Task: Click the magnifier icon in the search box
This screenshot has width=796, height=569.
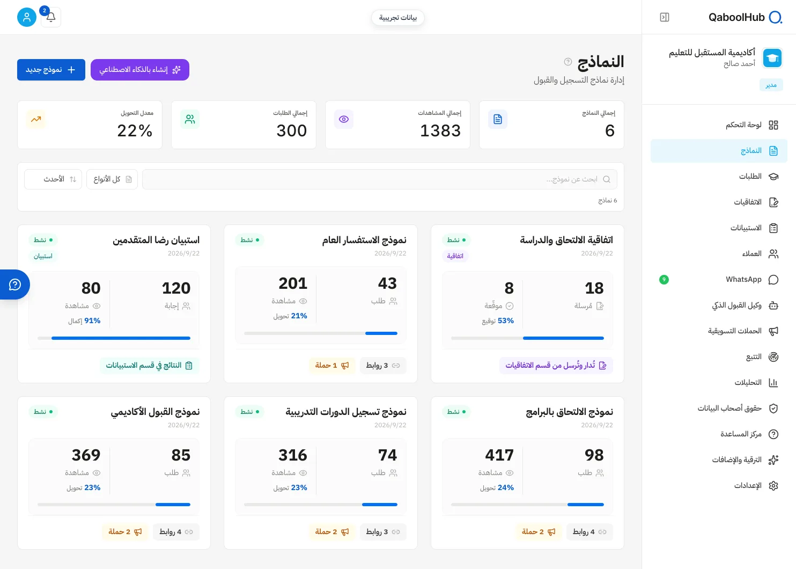Action: click(x=607, y=179)
